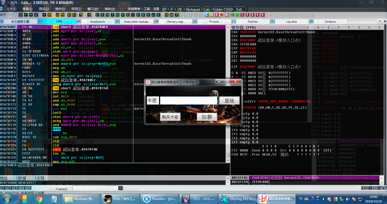Open Executable modules with E toolbar icon

102,15
